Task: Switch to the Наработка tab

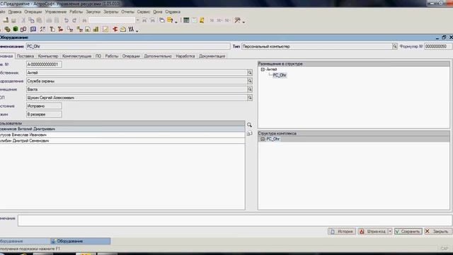Action: (185, 56)
